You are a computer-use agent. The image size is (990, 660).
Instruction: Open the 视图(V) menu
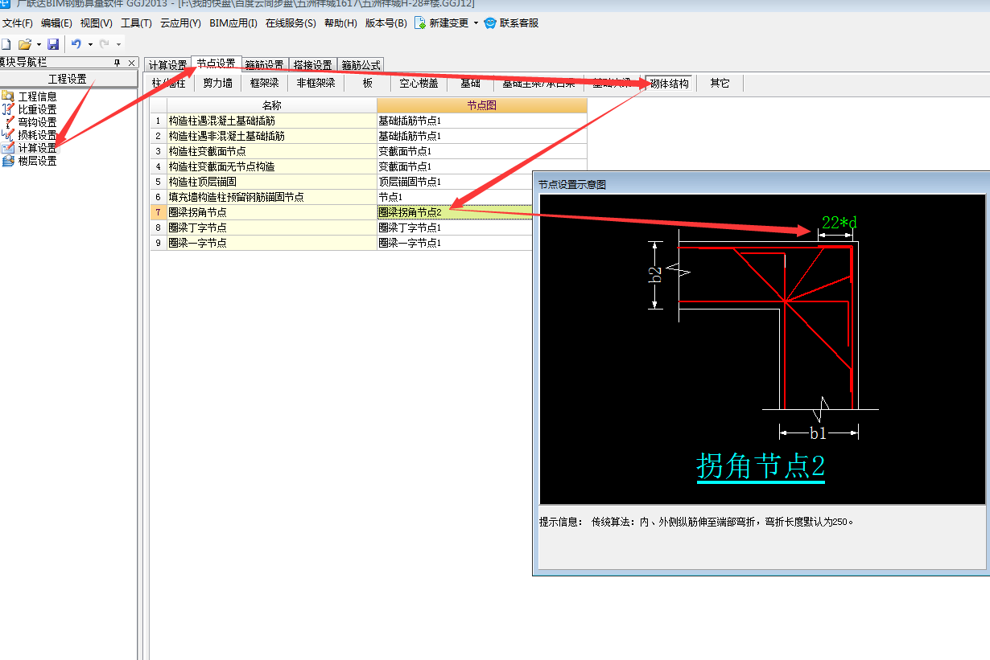pyautogui.click(x=96, y=23)
